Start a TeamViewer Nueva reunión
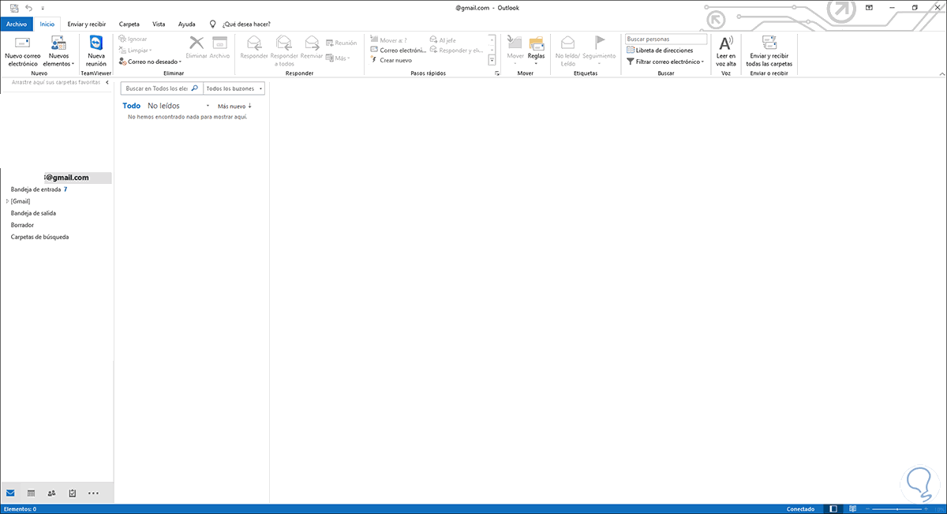Viewport: 947px width, 514px height. [x=96, y=51]
